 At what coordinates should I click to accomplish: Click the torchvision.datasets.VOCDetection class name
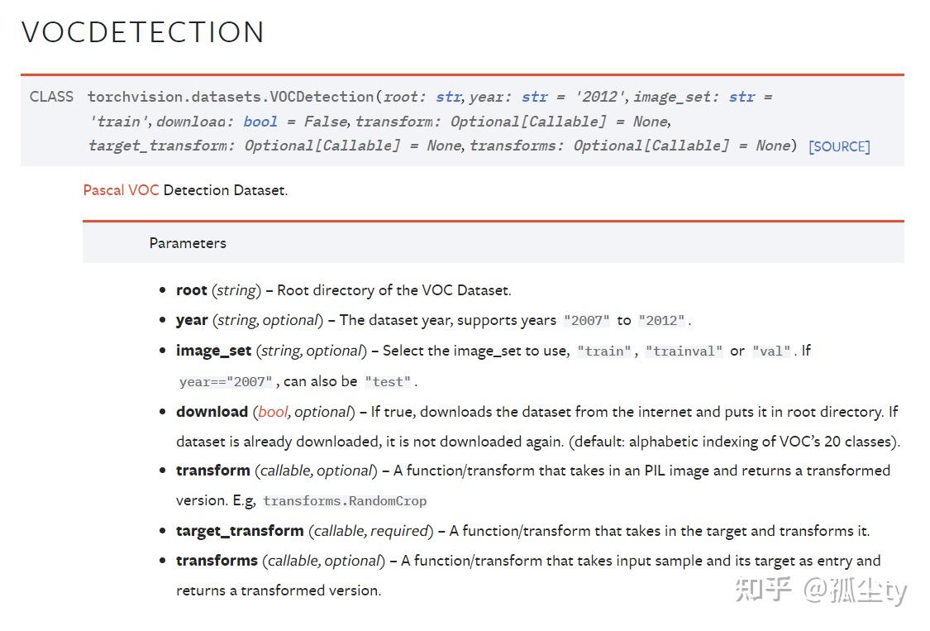tap(231, 97)
